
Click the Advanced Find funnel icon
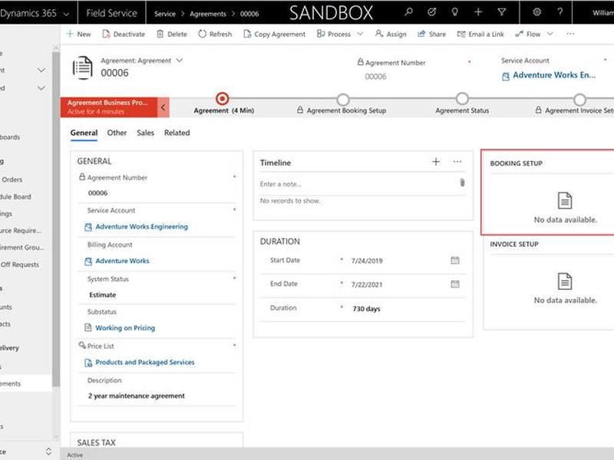[x=501, y=12]
